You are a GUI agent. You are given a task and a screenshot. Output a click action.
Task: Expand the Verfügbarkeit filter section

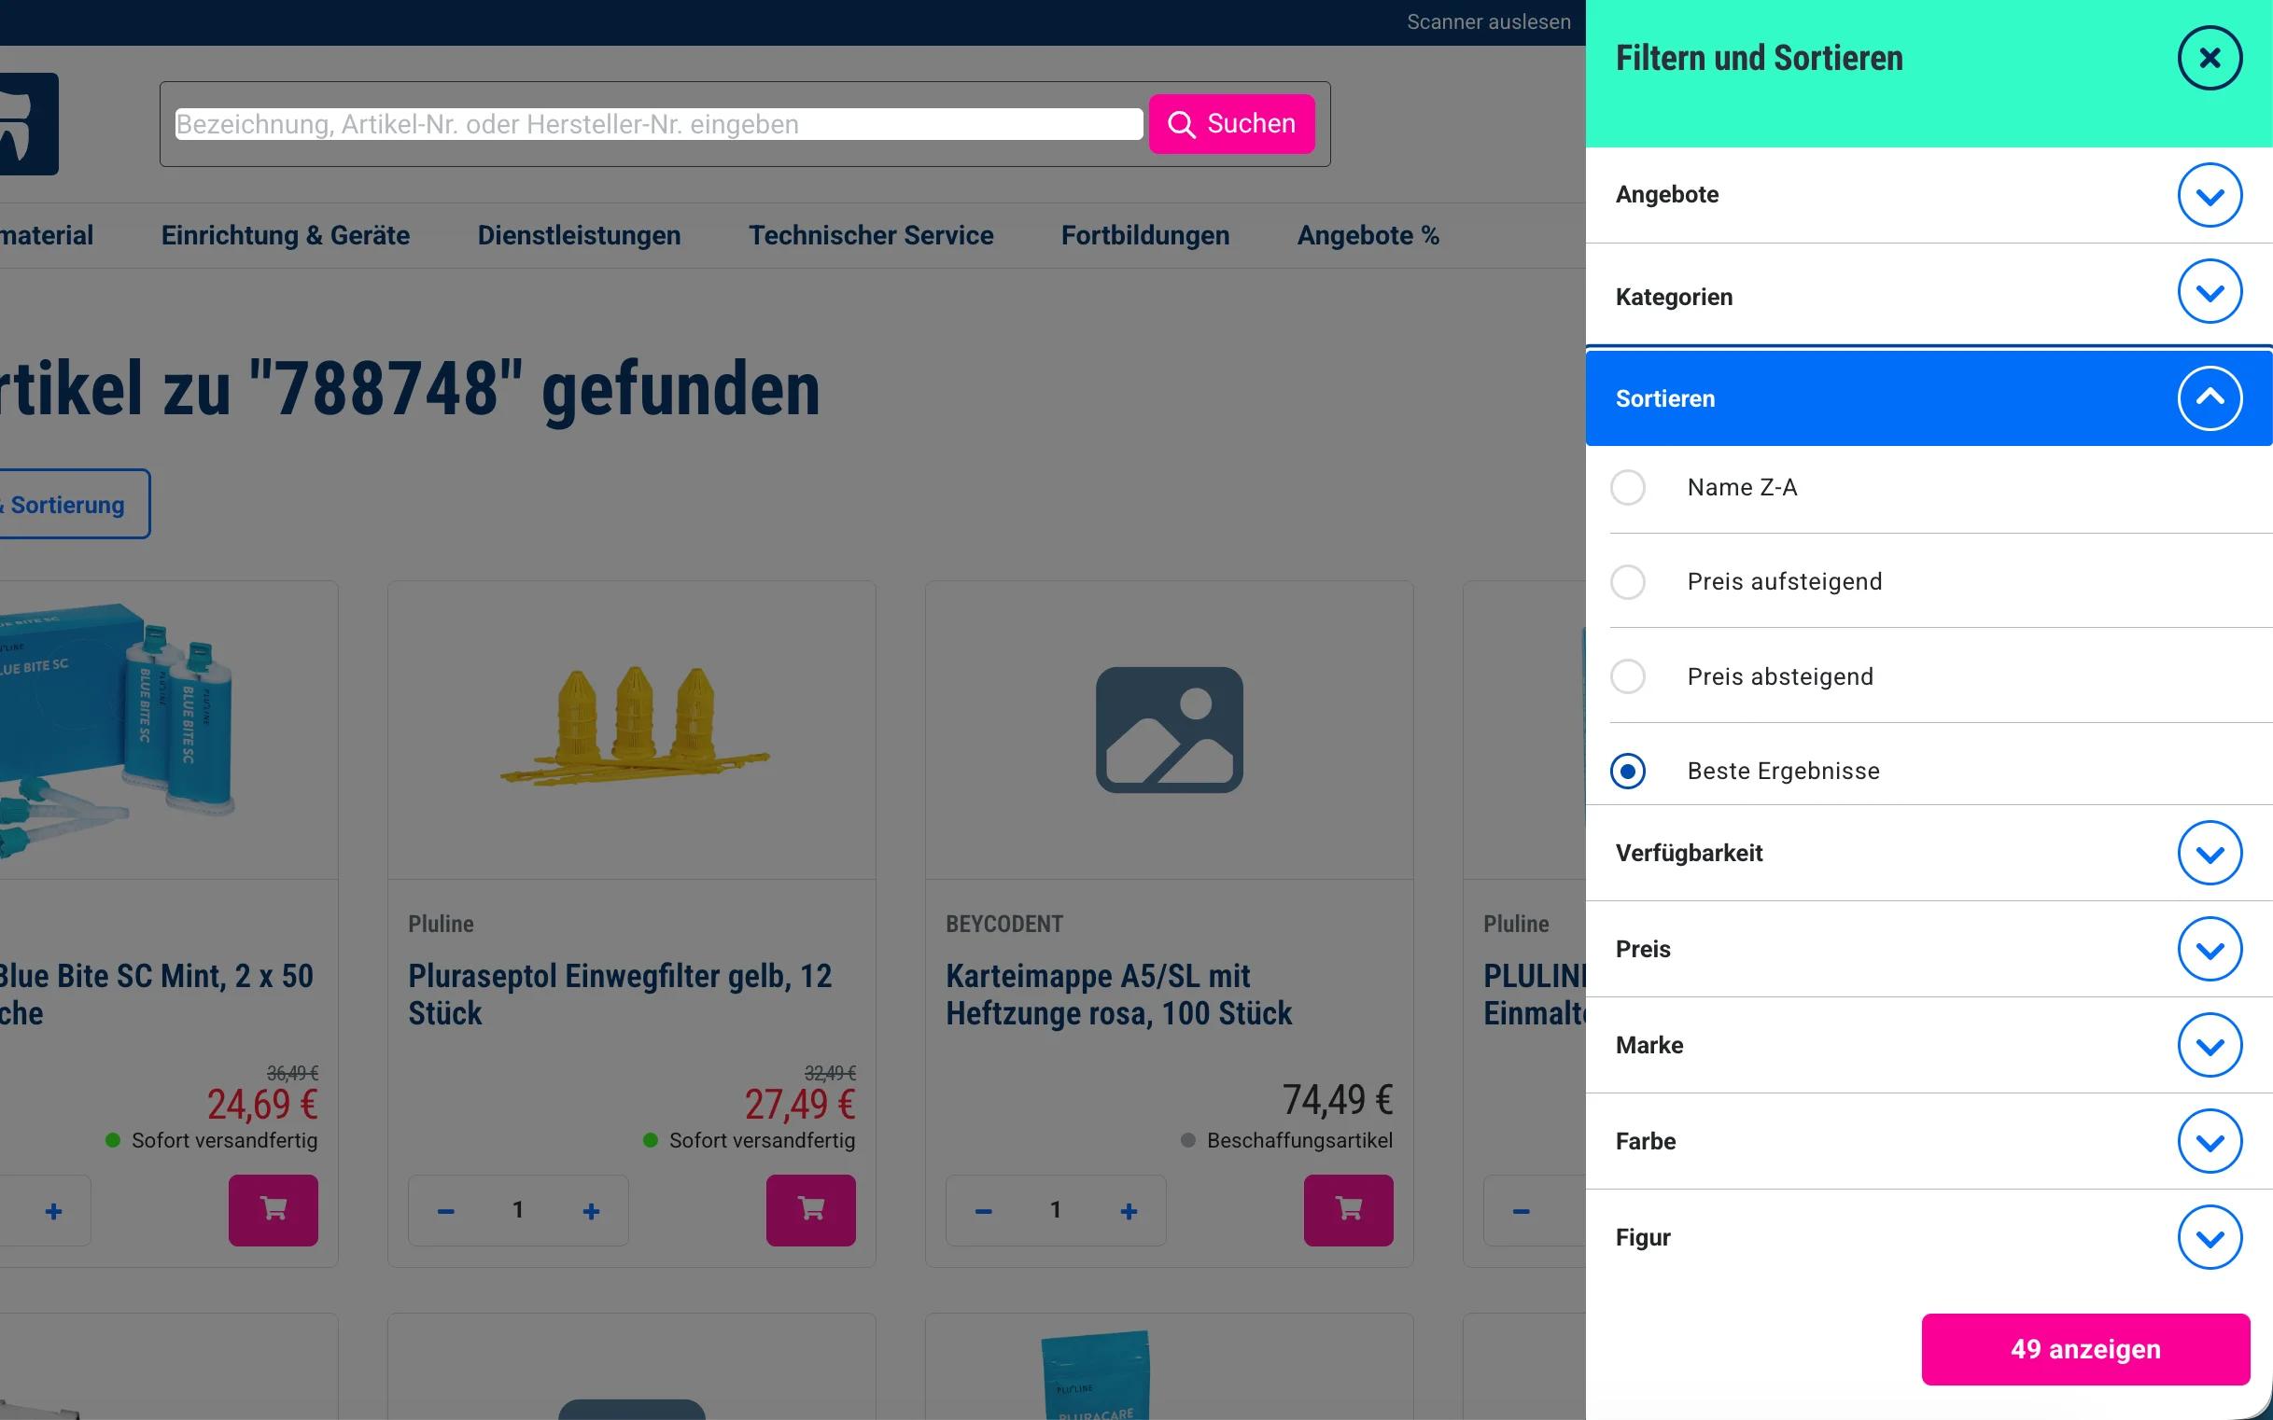click(2210, 853)
